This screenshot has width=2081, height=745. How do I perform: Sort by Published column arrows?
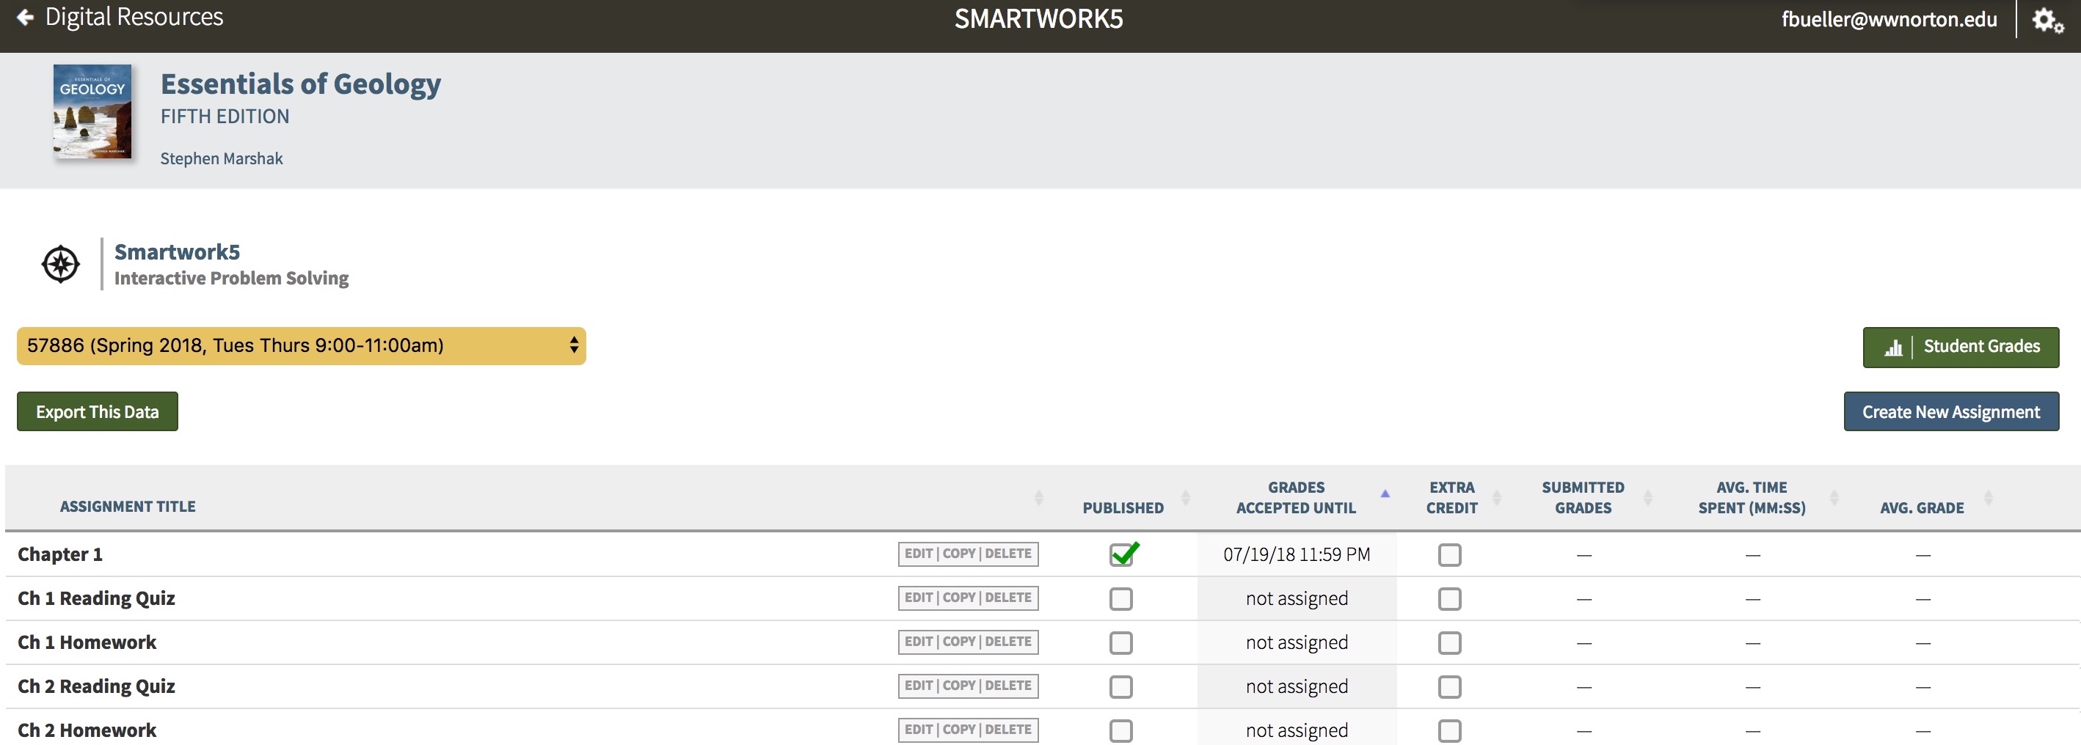pyautogui.click(x=1185, y=498)
